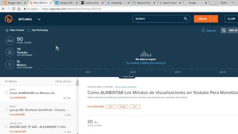This screenshot has height=134, width=238.
Task: Switch to the Blog and Ping tab
Action: (144, 3)
